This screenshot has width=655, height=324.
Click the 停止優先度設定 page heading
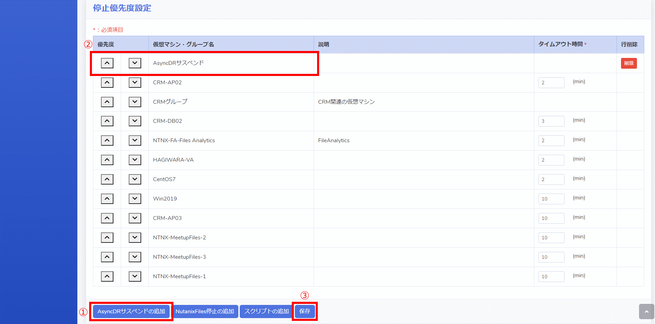[x=122, y=8]
